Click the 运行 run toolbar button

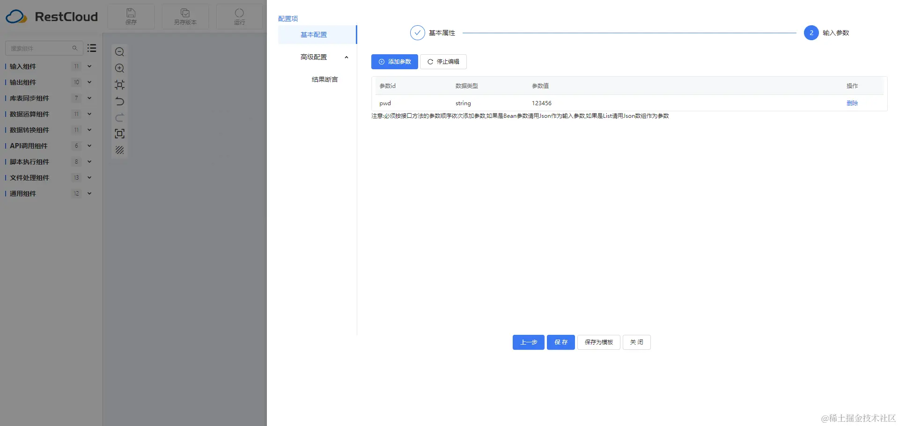(239, 16)
